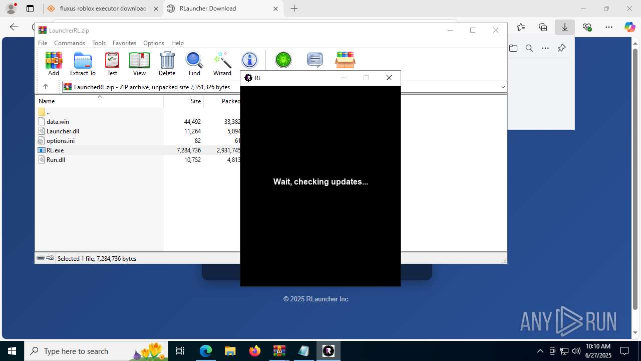Select Launcher.dll file in archive
Image resolution: width=641 pixels, height=361 pixels.
[138, 131]
